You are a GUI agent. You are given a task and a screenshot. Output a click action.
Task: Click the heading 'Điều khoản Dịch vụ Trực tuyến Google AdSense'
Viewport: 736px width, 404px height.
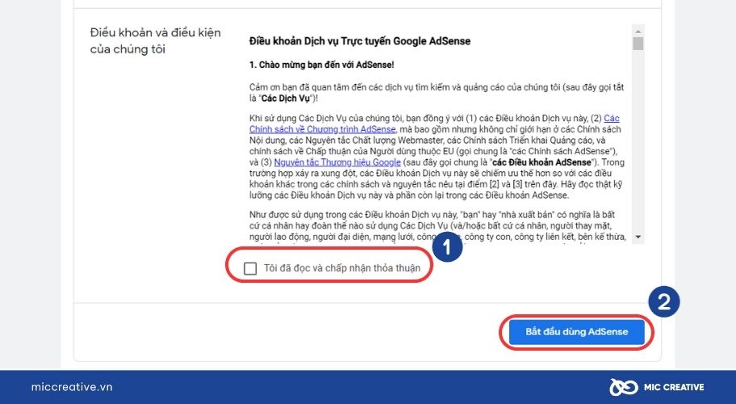(x=360, y=41)
